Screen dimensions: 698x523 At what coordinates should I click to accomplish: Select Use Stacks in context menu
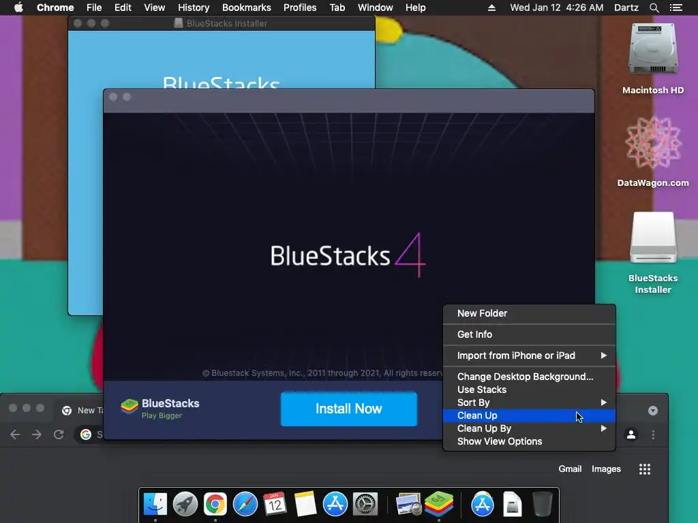(x=529, y=390)
